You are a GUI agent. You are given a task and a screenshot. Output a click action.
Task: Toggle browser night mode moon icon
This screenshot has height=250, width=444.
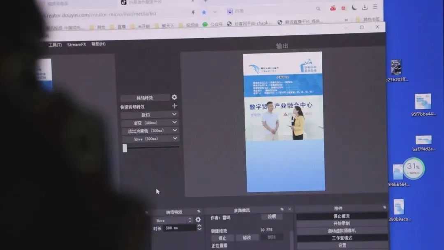tap(354, 7)
